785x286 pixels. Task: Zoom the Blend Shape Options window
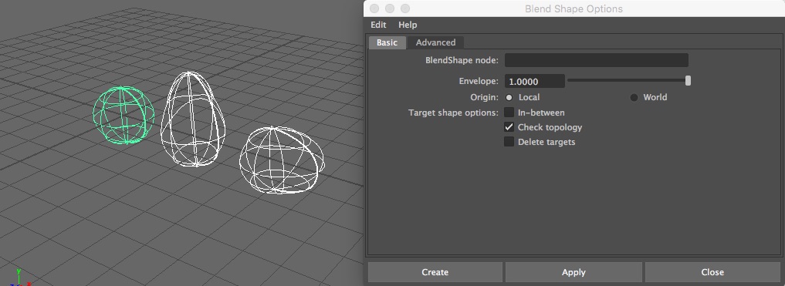click(405, 8)
